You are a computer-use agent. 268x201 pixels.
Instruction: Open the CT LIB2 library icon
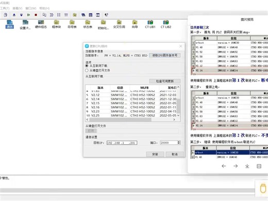(x=166, y=24)
